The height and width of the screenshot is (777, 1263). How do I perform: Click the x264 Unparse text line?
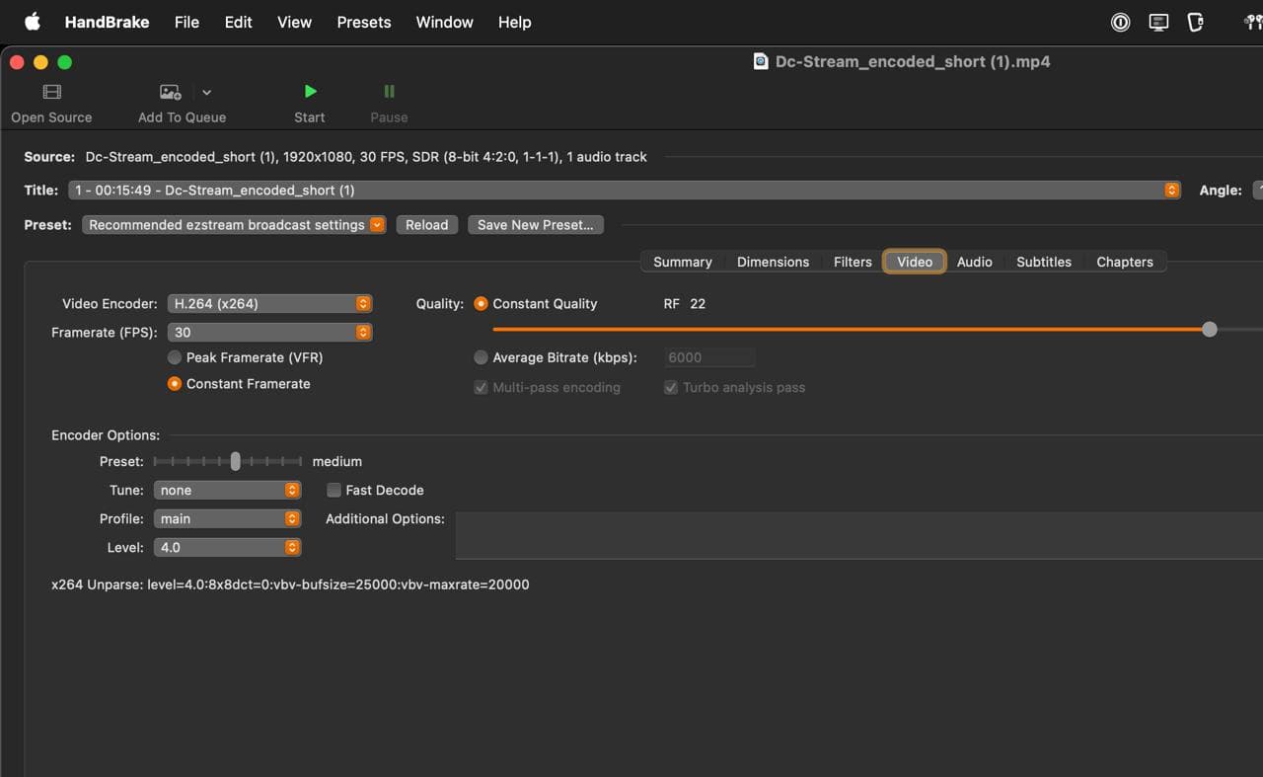tap(290, 584)
